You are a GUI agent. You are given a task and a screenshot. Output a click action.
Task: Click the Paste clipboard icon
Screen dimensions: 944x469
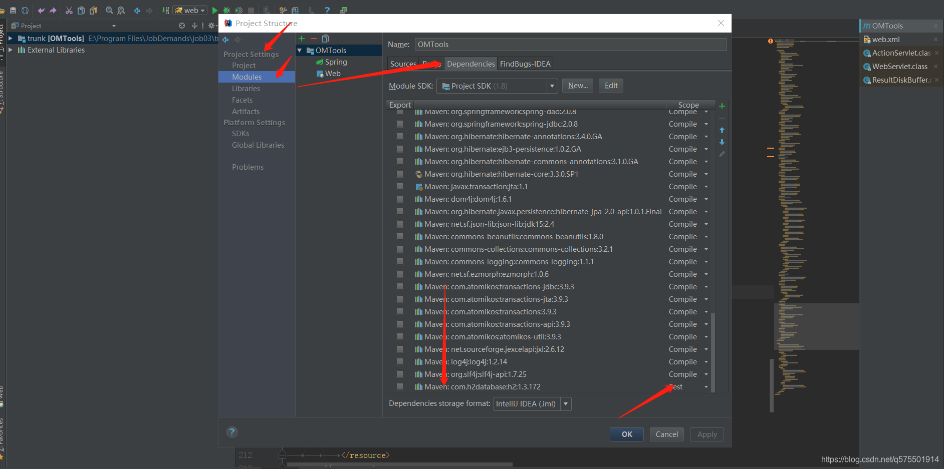click(93, 10)
